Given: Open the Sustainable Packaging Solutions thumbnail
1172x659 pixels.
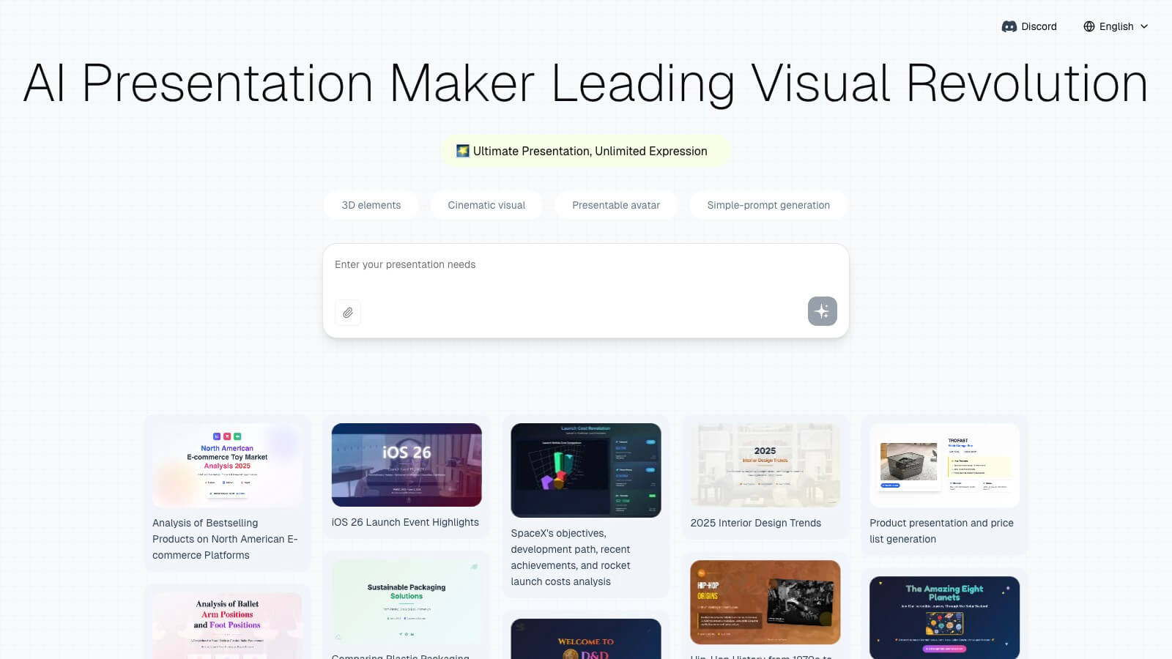Looking at the screenshot, I should pyautogui.click(x=407, y=602).
